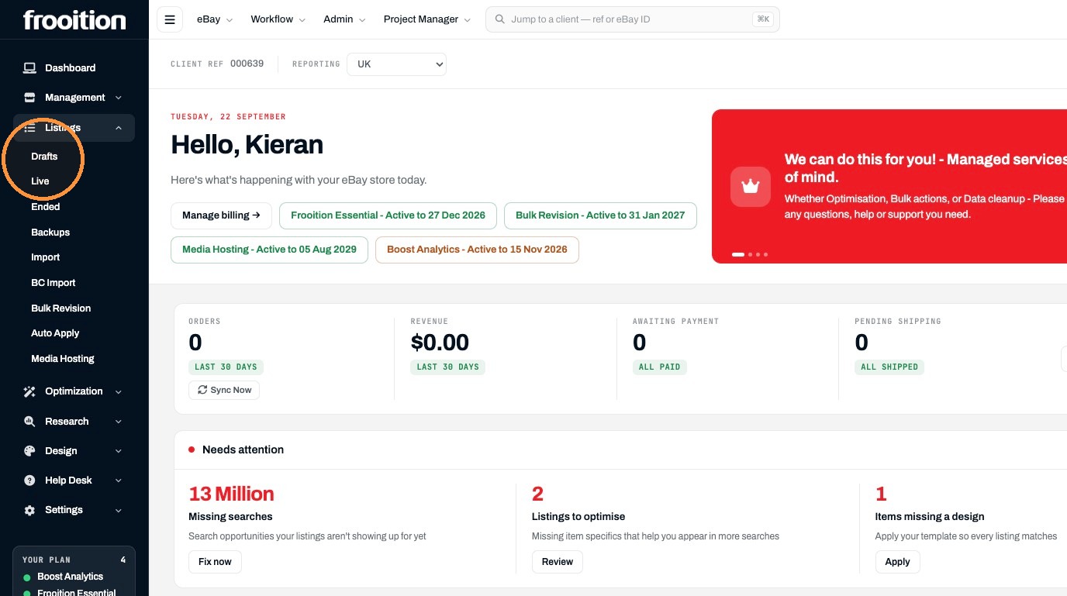Select the second banner carousel dot

(x=750, y=254)
